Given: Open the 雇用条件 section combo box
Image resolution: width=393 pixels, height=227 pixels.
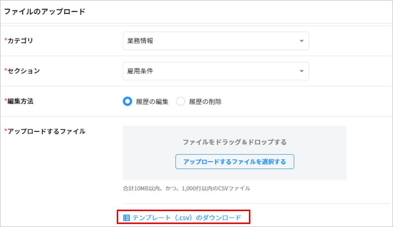Looking at the screenshot, I should pyautogui.click(x=209, y=71).
